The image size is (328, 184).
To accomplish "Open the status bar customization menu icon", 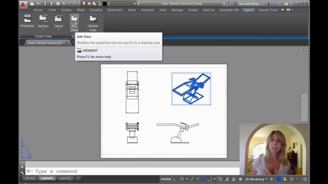I will coord(305,179).
